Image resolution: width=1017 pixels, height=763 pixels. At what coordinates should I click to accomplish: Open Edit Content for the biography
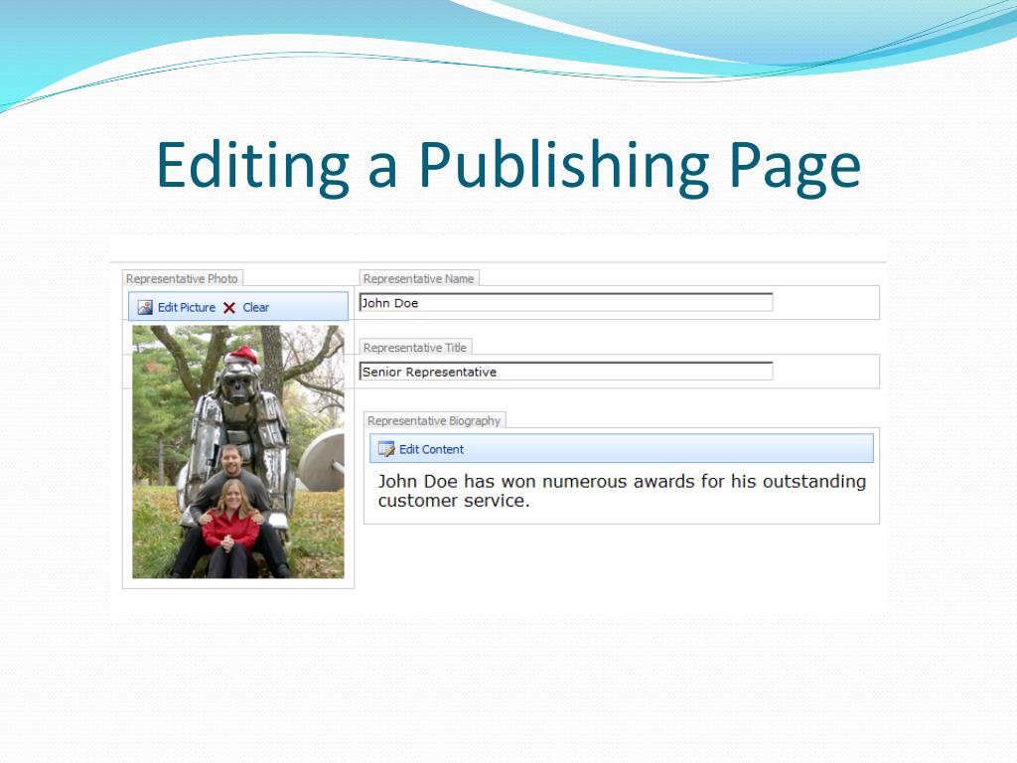(x=431, y=449)
